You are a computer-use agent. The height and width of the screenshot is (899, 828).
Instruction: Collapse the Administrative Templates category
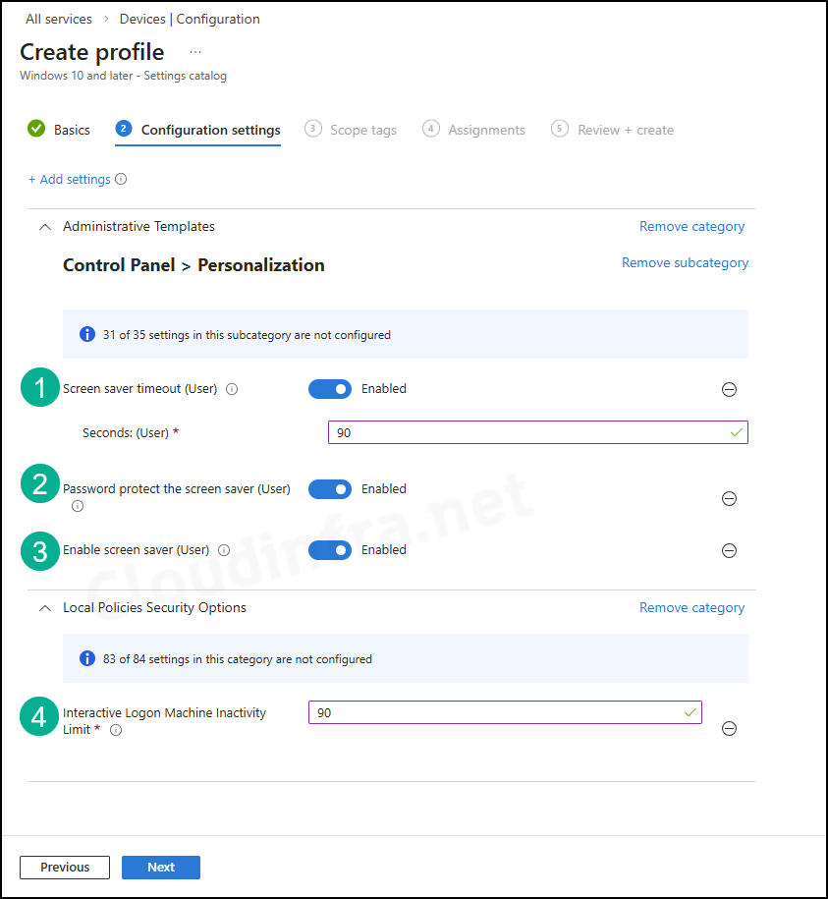tap(44, 227)
